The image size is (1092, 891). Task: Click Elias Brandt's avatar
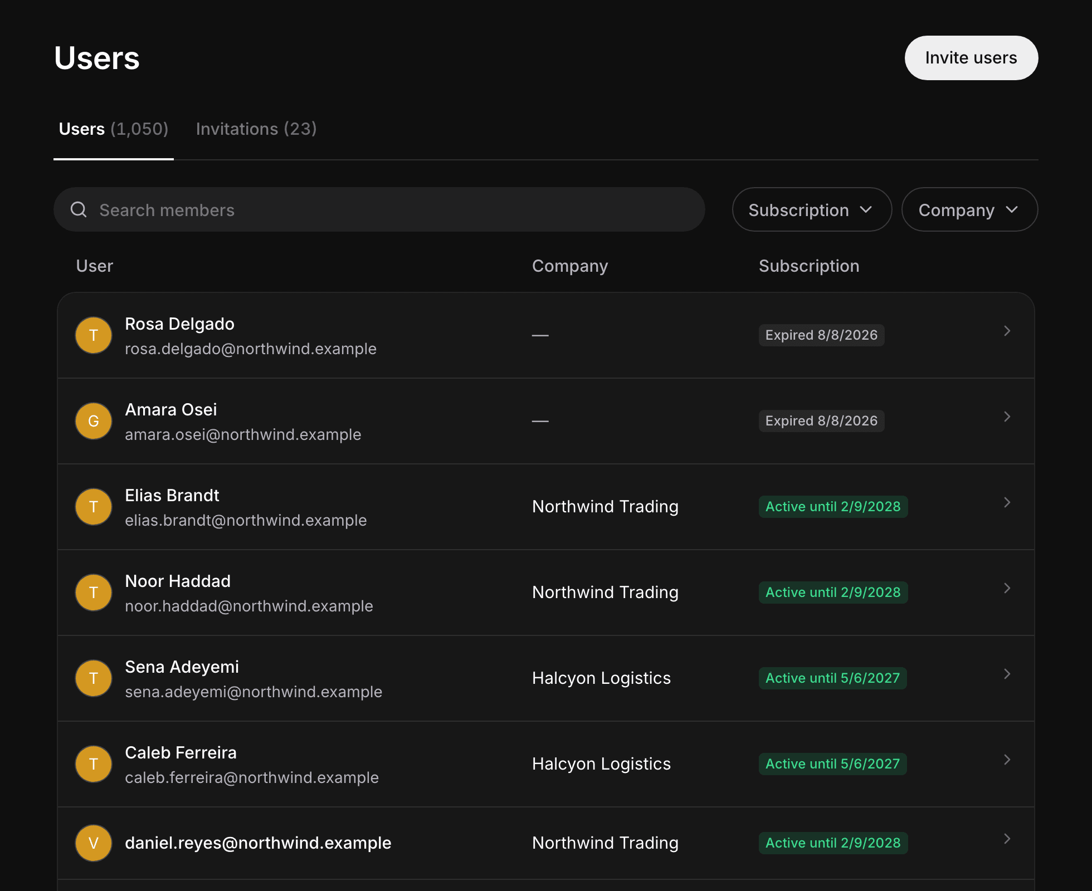(94, 507)
